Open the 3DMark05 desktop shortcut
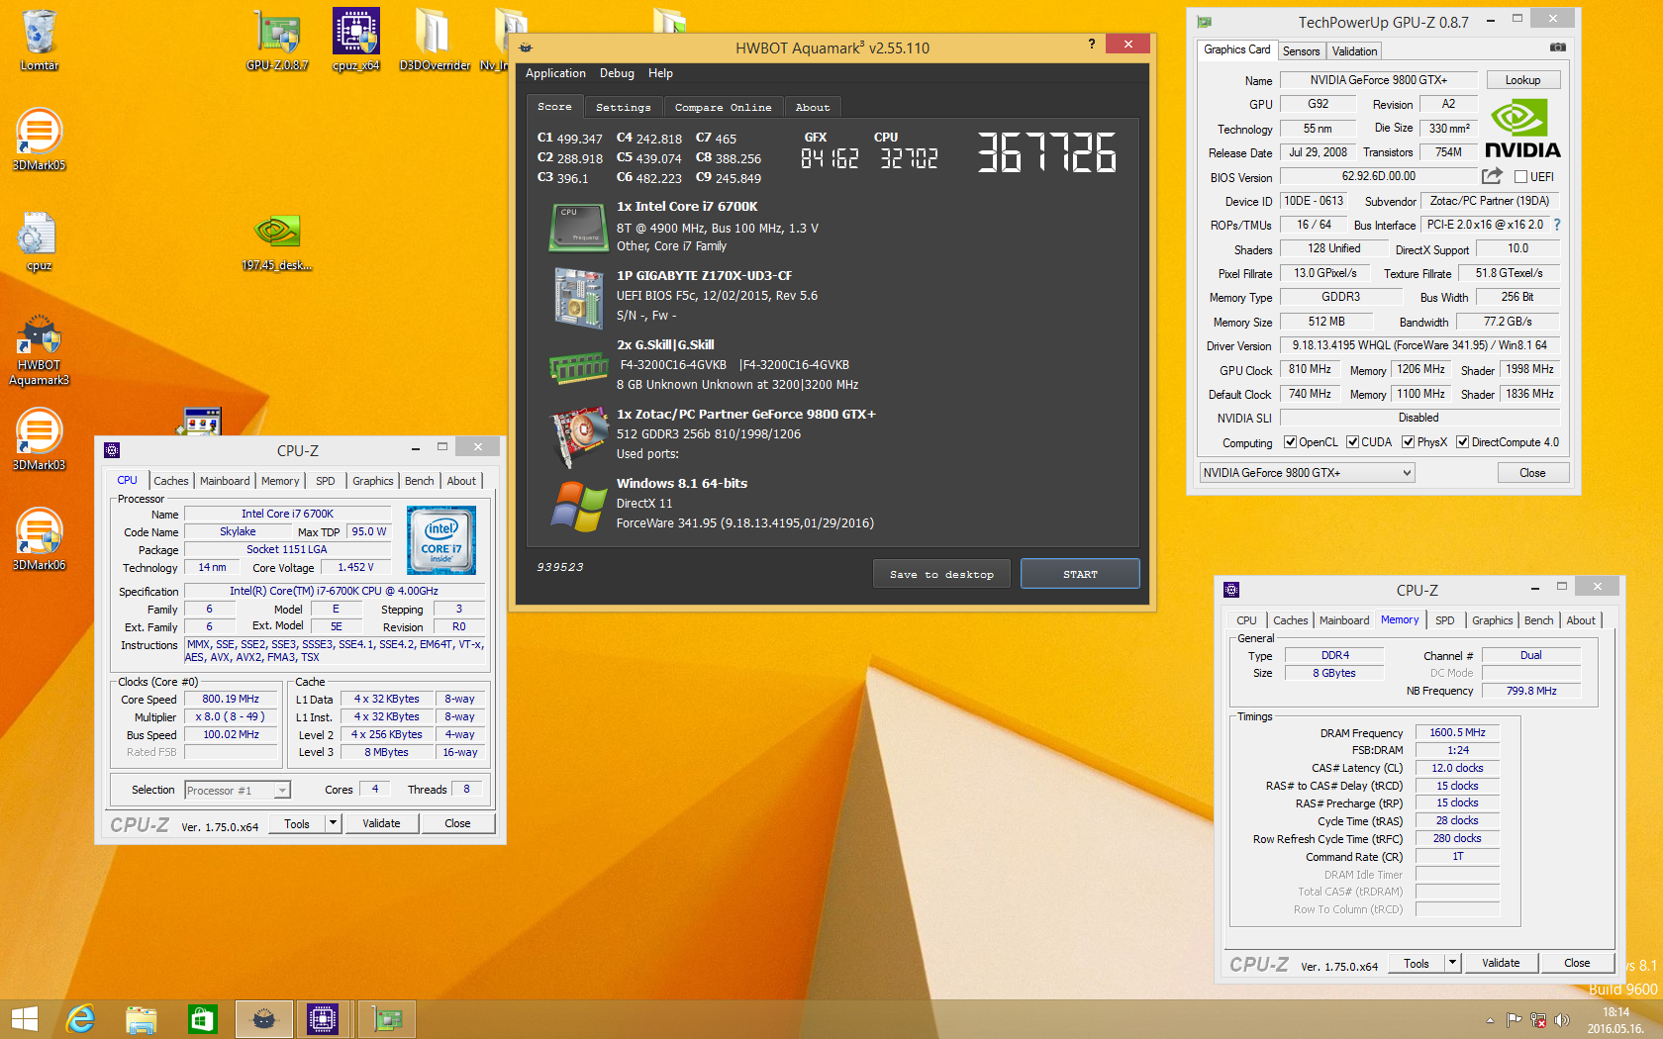The image size is (1663, 1039). pyautogui.click(x=40, y=140)
